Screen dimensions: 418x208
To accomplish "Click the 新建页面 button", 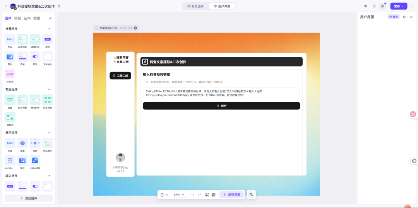I will click(x=232, y=195).
